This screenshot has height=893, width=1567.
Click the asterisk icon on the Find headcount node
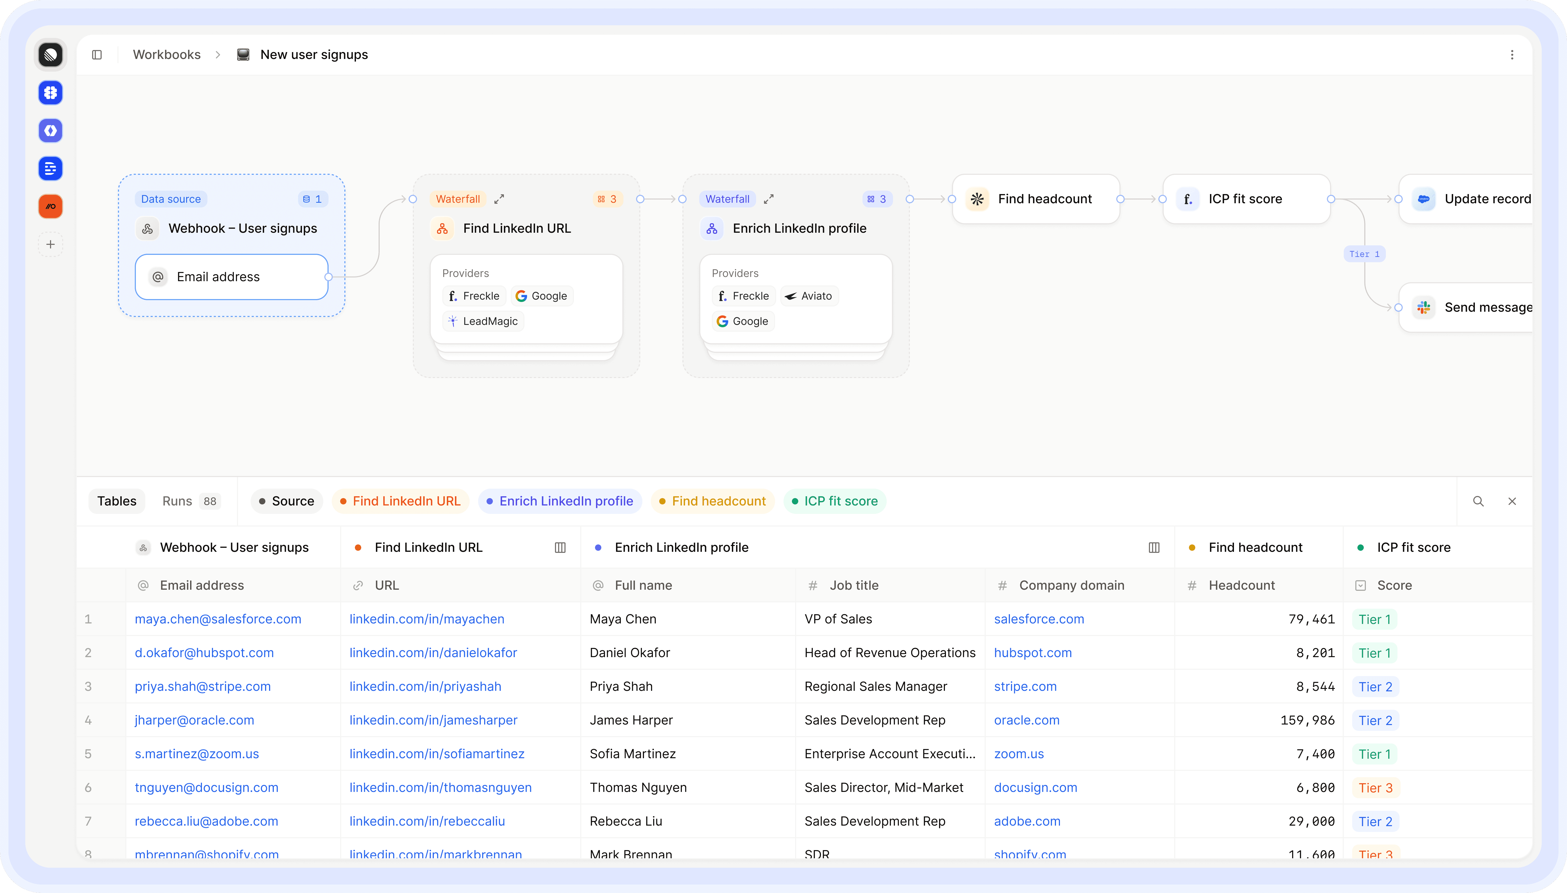[x=977, y=199]
